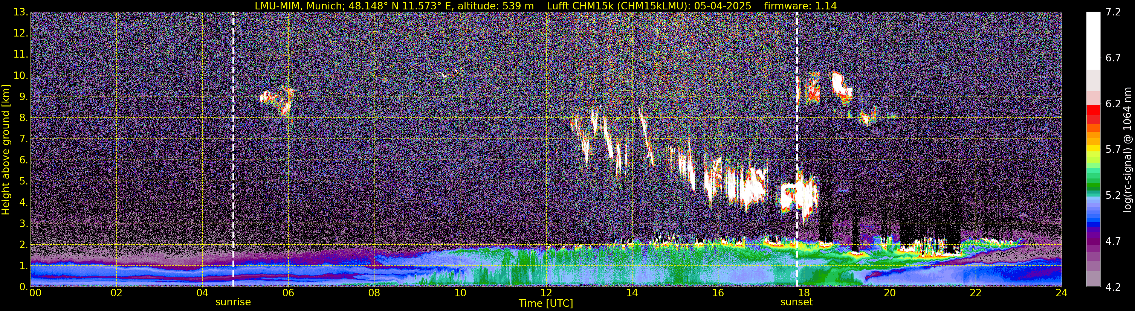Click the '4.2' value on the colorbar
The width and height of the screenshot is (1135, 311).
(1113, 287)
